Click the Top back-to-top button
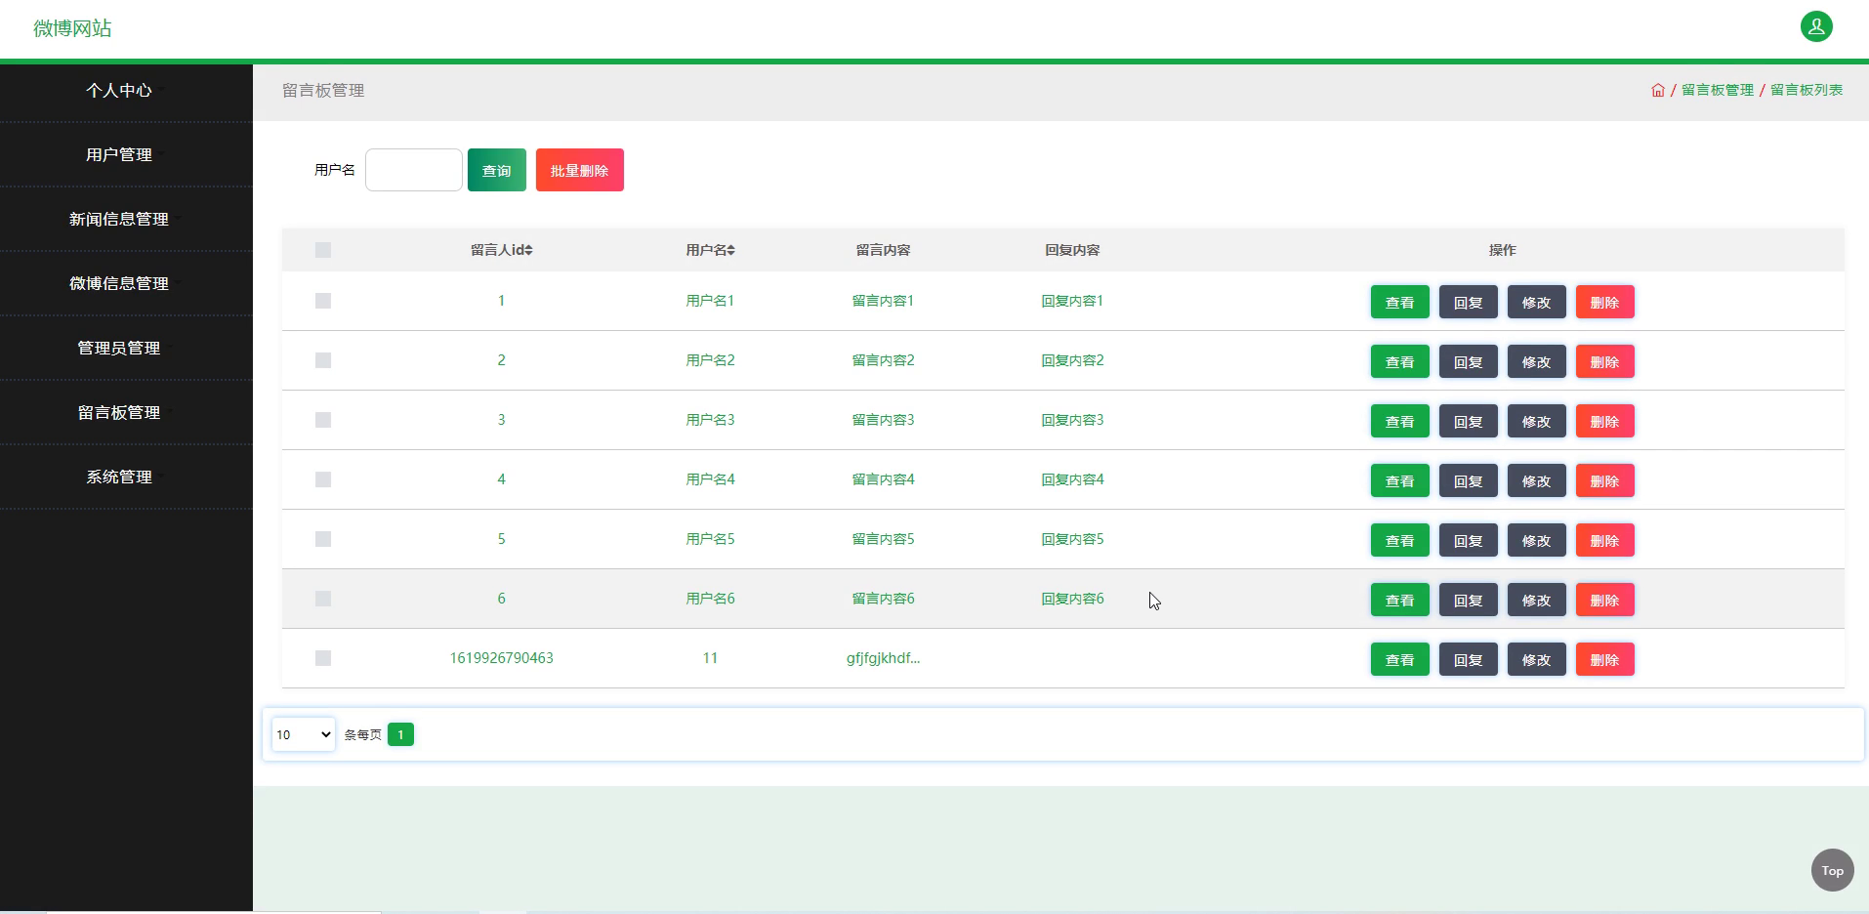The height and width of the screenshot is (914, 1869). click(x=1833, y=870)
